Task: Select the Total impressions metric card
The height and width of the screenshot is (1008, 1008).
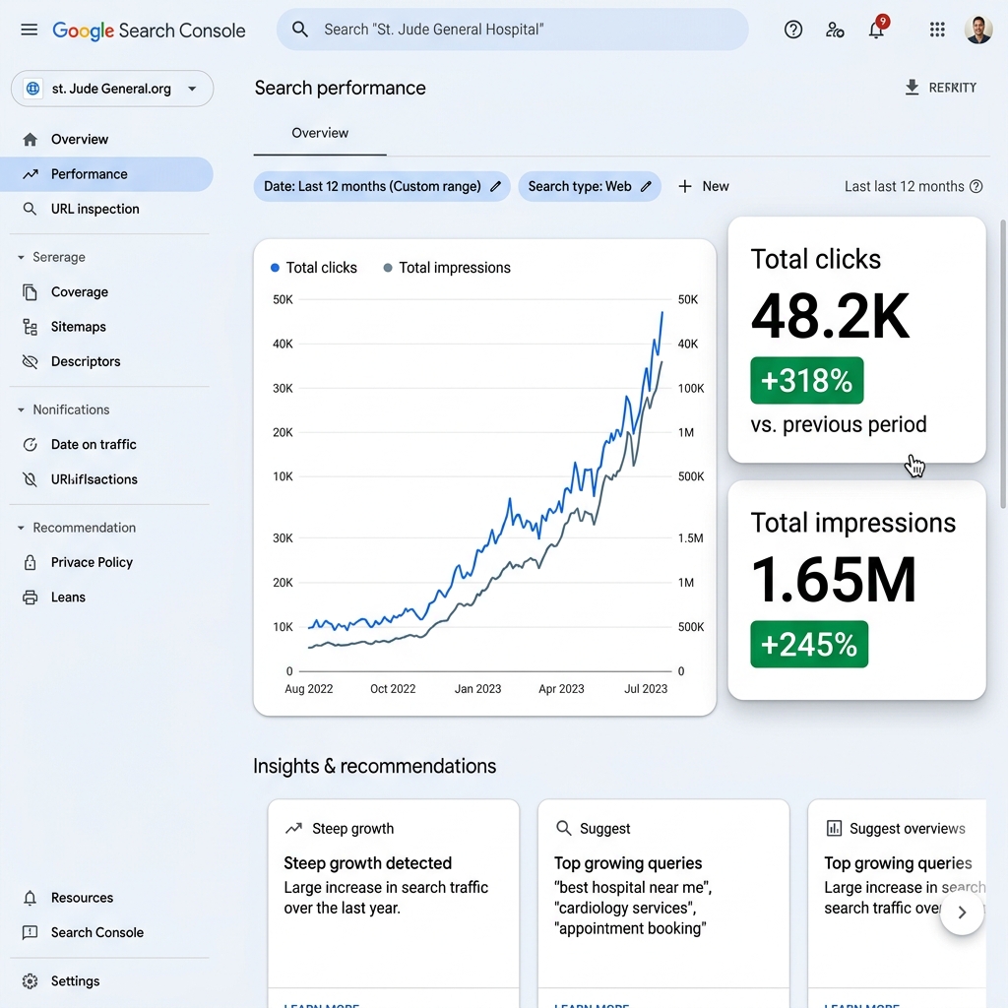Action: point(856,590)
